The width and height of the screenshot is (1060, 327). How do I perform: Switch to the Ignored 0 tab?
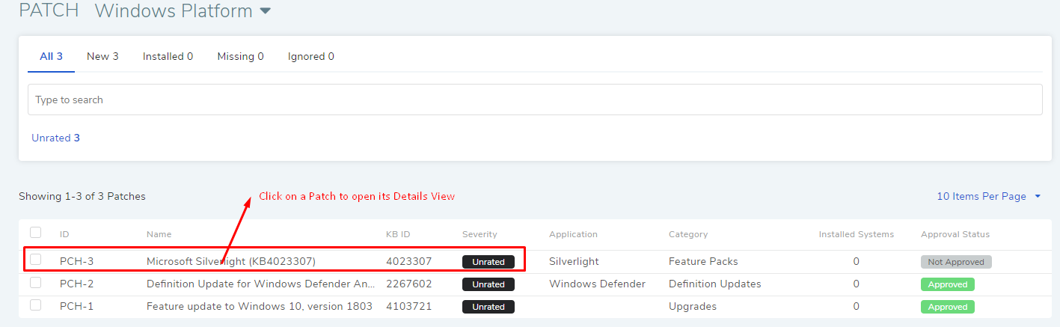point(310,56)
